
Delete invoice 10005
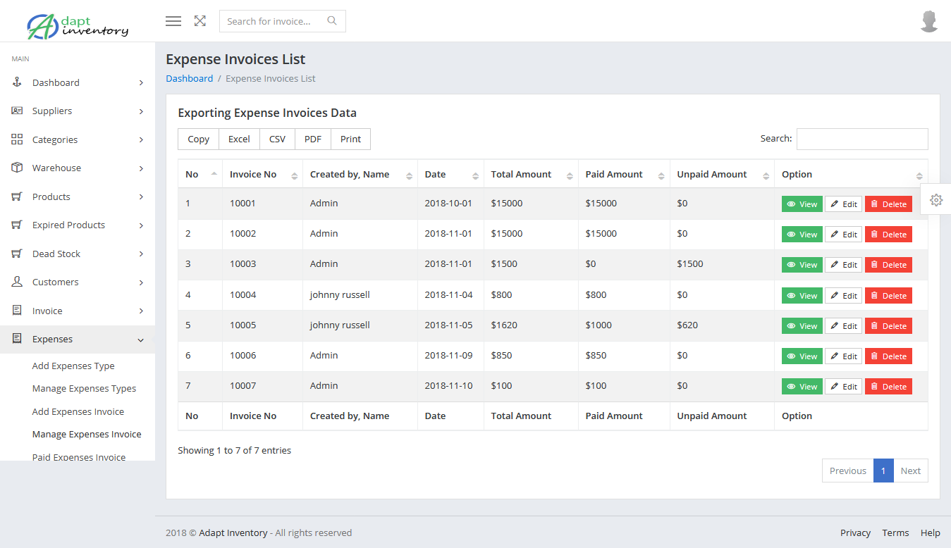888,326
